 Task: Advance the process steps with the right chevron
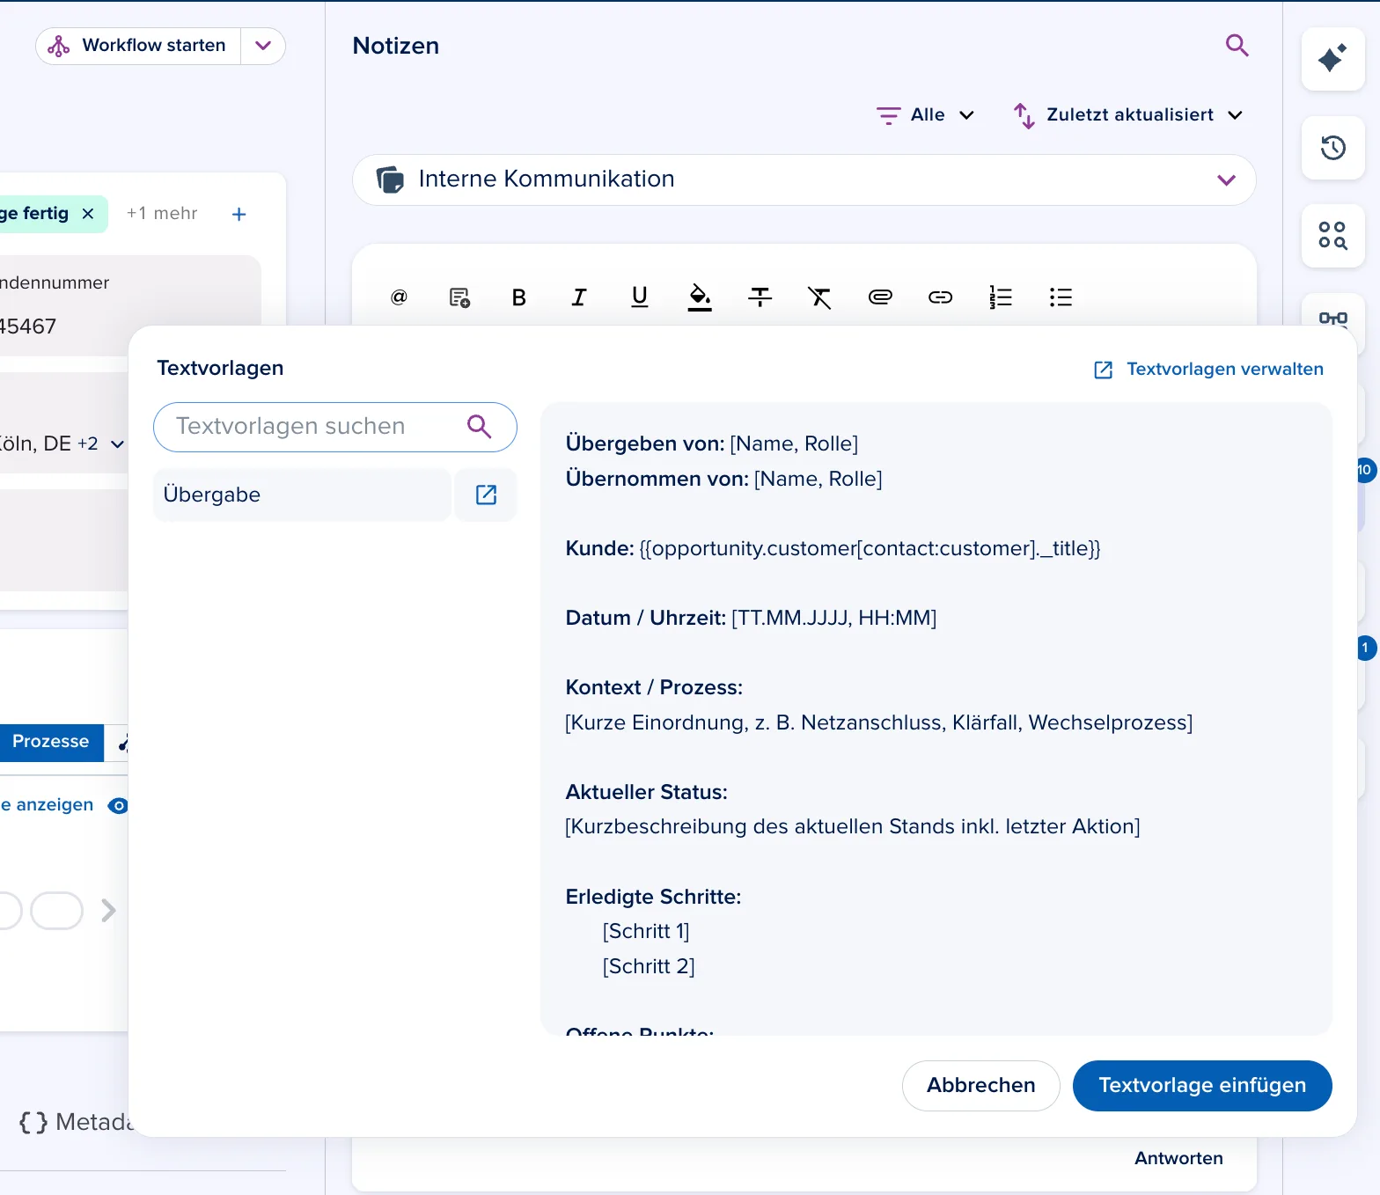(109, 910)
